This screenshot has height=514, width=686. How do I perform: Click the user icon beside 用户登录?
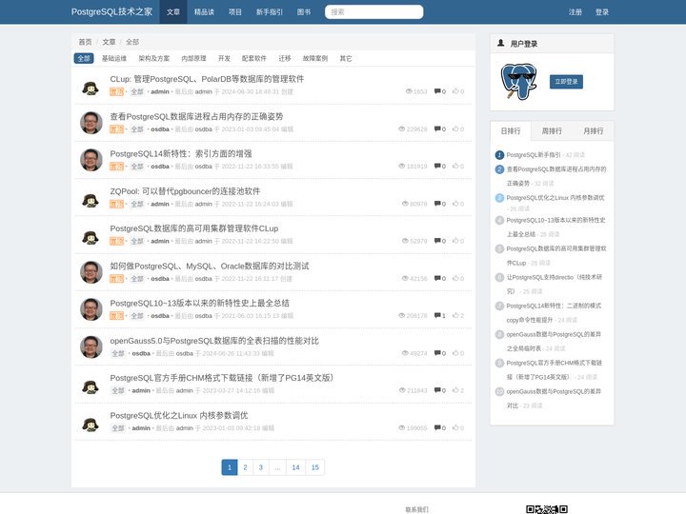point(501,43)
